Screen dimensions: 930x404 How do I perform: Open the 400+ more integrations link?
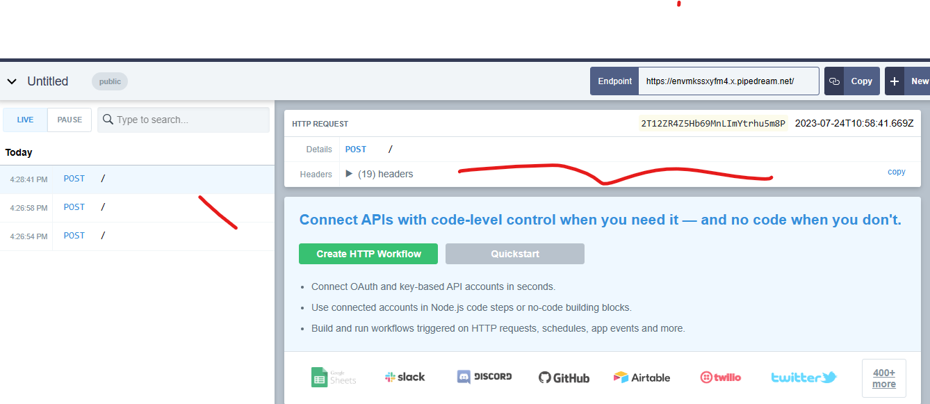pyautogui.click(x=883, y=377)
